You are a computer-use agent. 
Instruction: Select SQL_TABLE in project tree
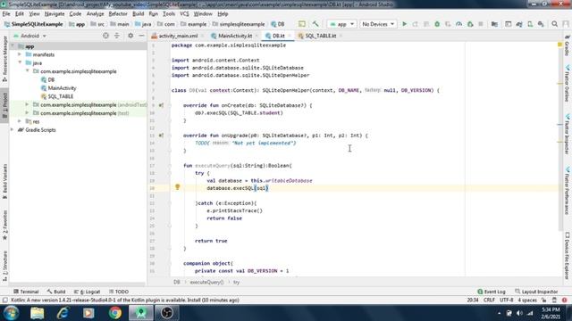57,96
